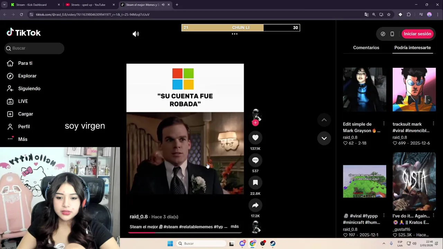
Task: Open options for Edit simple de Mark Grayson
Action: [384, 123]
